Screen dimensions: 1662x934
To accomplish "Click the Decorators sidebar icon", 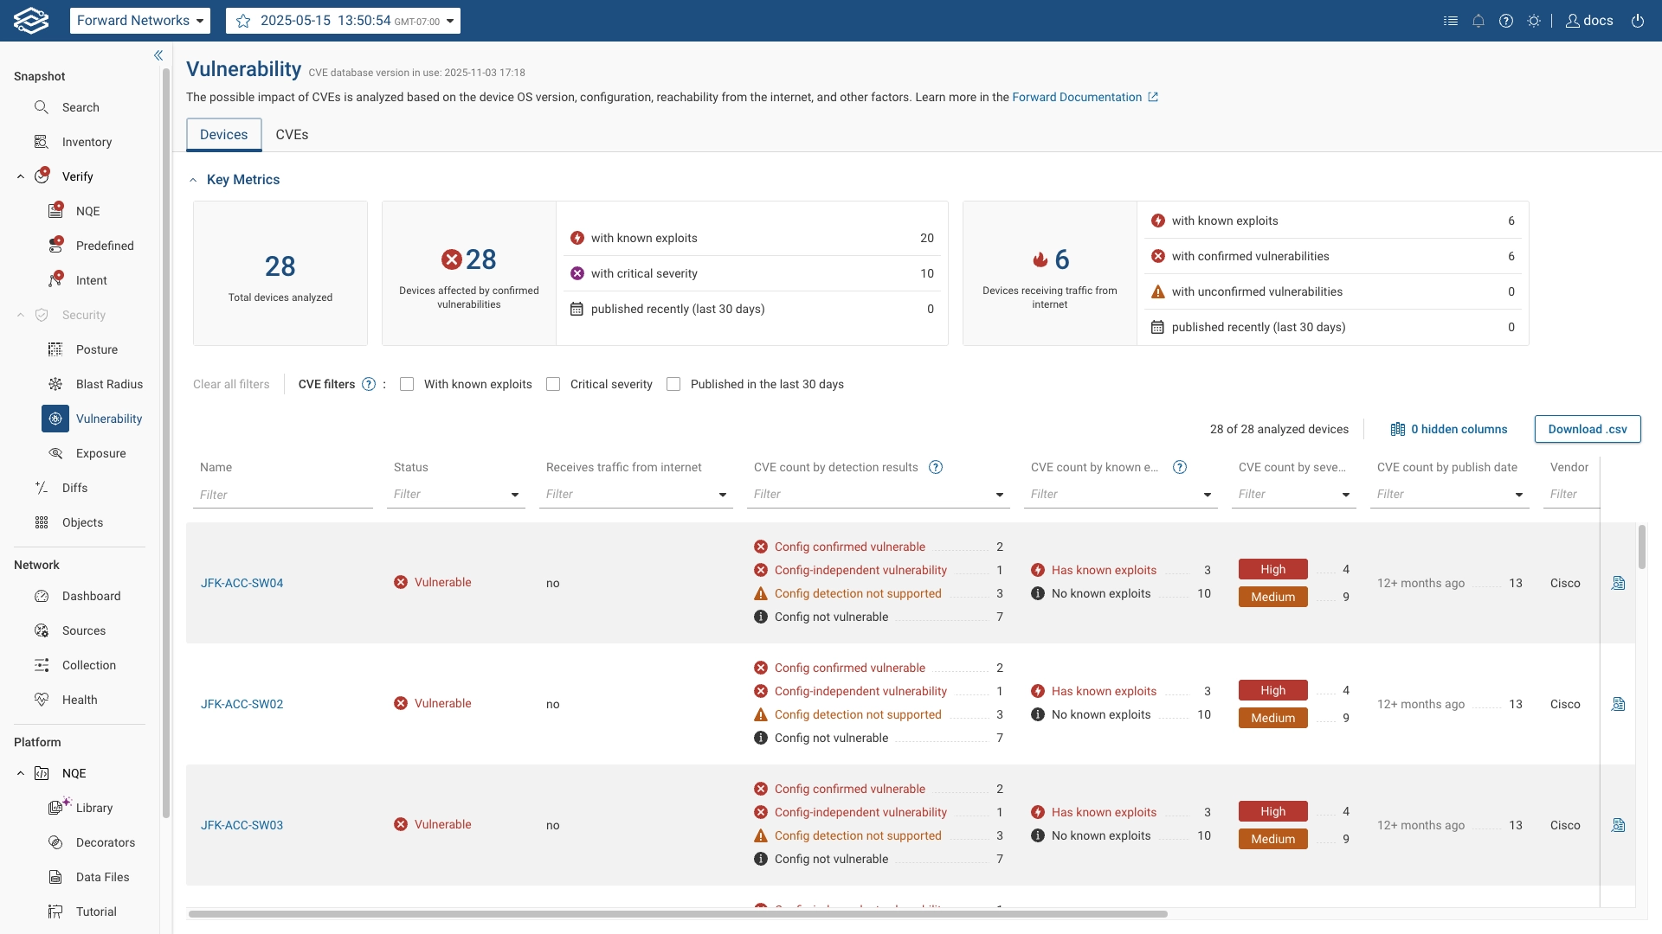I will tap(105, 842).
